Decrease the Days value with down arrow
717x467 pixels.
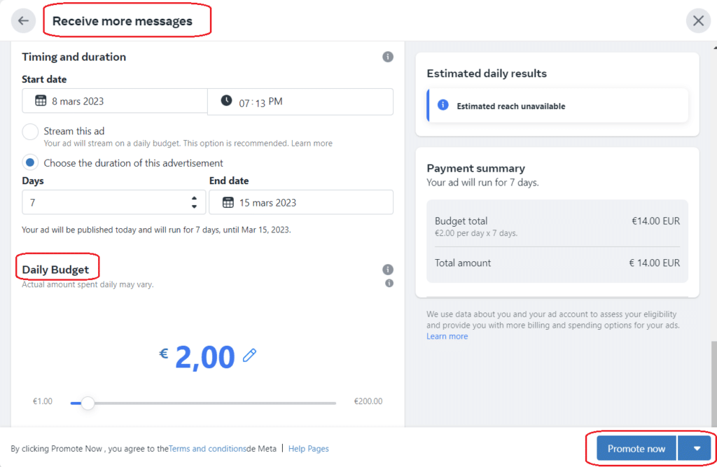195,207
